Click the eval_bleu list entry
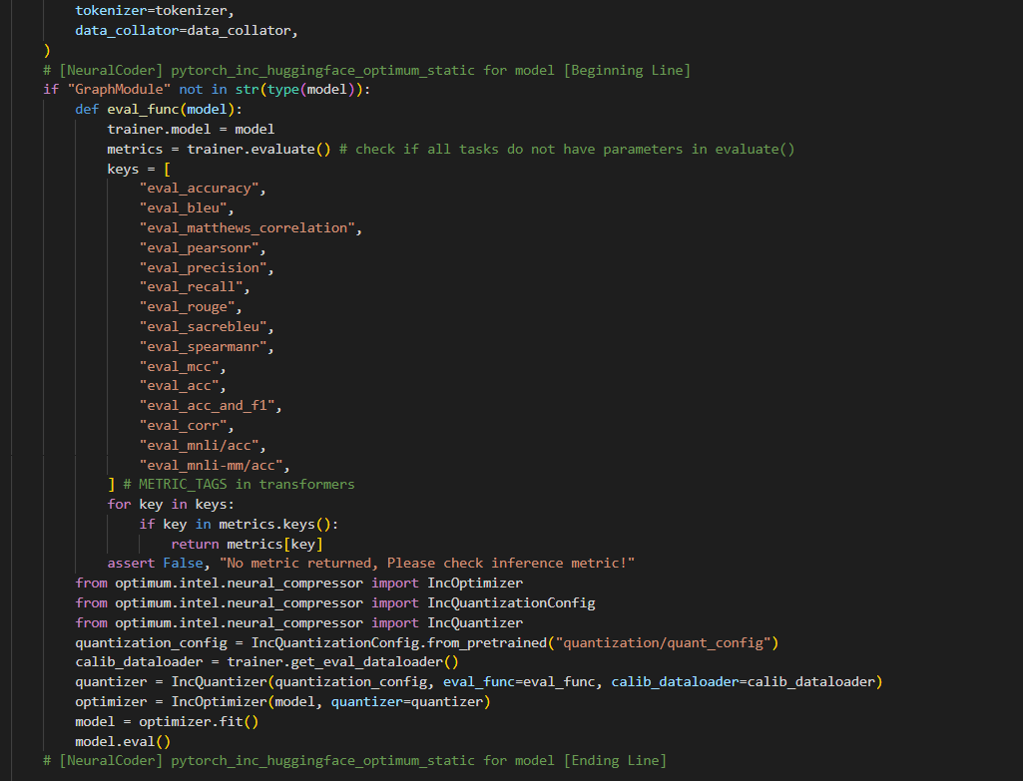The height and width of the screenshot is (781, 1023). (183, 207)
